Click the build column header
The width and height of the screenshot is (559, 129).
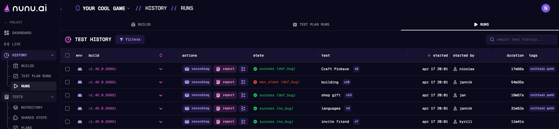[x=94, y=55]
